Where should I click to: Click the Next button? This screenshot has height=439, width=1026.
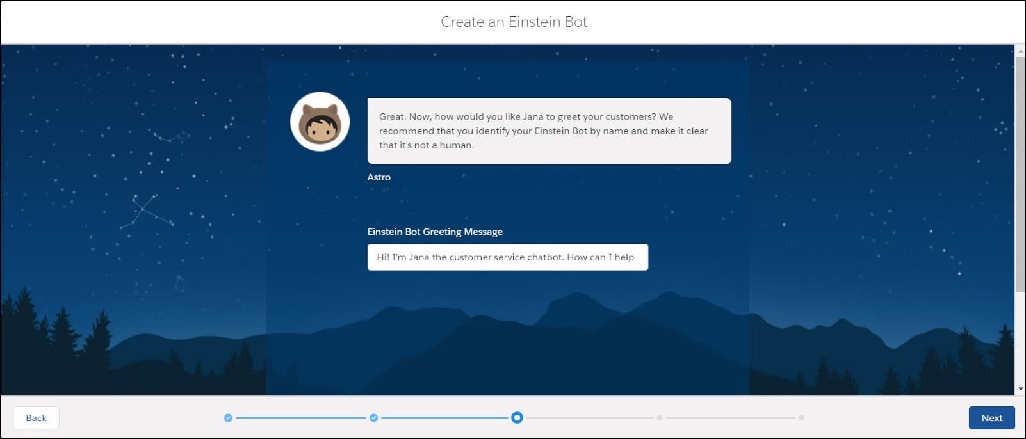(x=991, y=418)
